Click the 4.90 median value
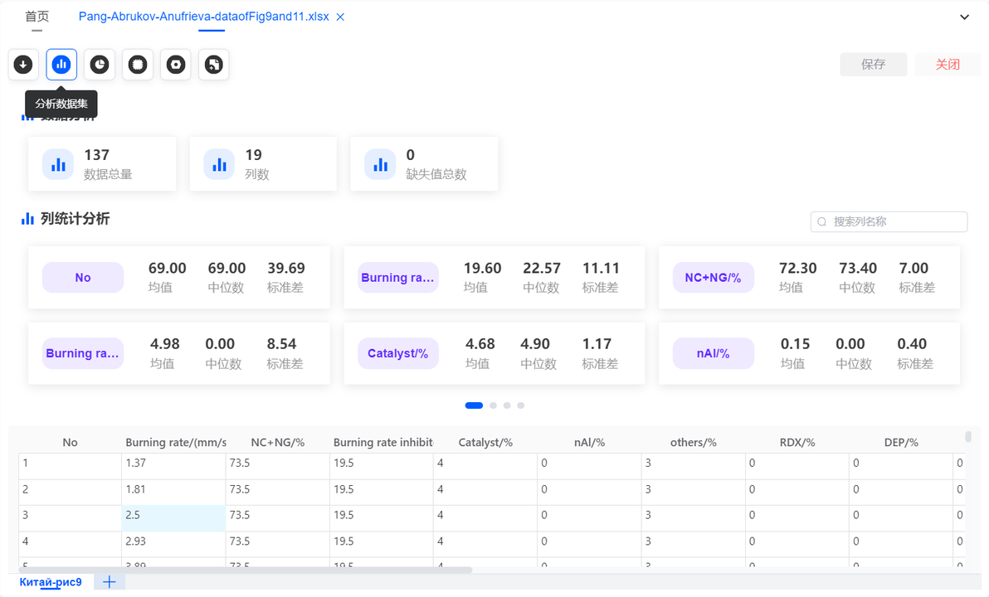 coord(535,343)
